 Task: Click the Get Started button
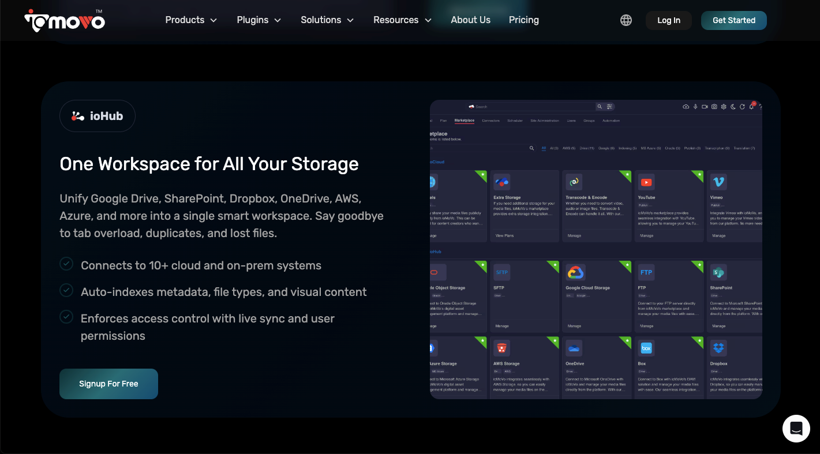[x=734, y=20]
